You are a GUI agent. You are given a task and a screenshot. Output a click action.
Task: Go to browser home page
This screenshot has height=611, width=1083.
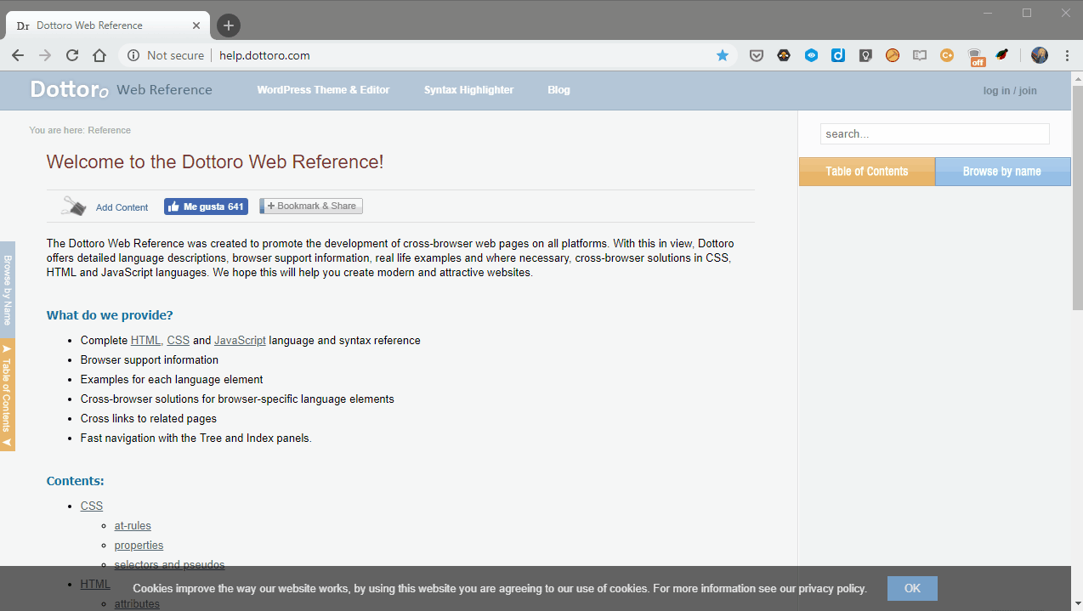click(x=99, y=55)
